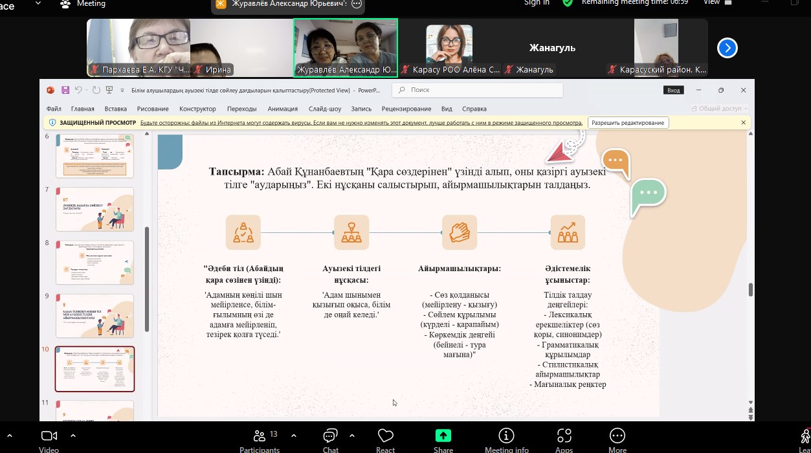Select slide 8 thumbnail
The image size is (811, 453).
point(94,262)
